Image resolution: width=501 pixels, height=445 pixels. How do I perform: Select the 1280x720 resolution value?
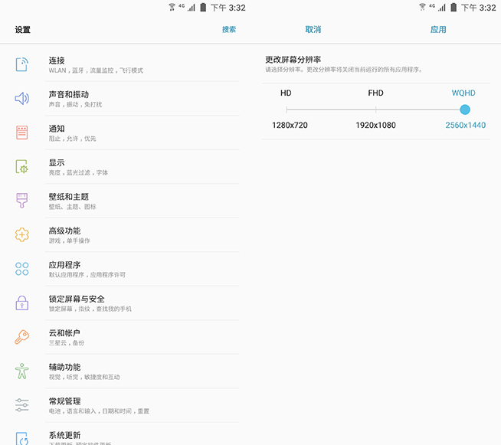tap(290, 125)
